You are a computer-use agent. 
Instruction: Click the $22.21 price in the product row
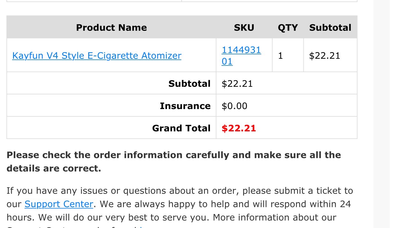tap(324, 56)
